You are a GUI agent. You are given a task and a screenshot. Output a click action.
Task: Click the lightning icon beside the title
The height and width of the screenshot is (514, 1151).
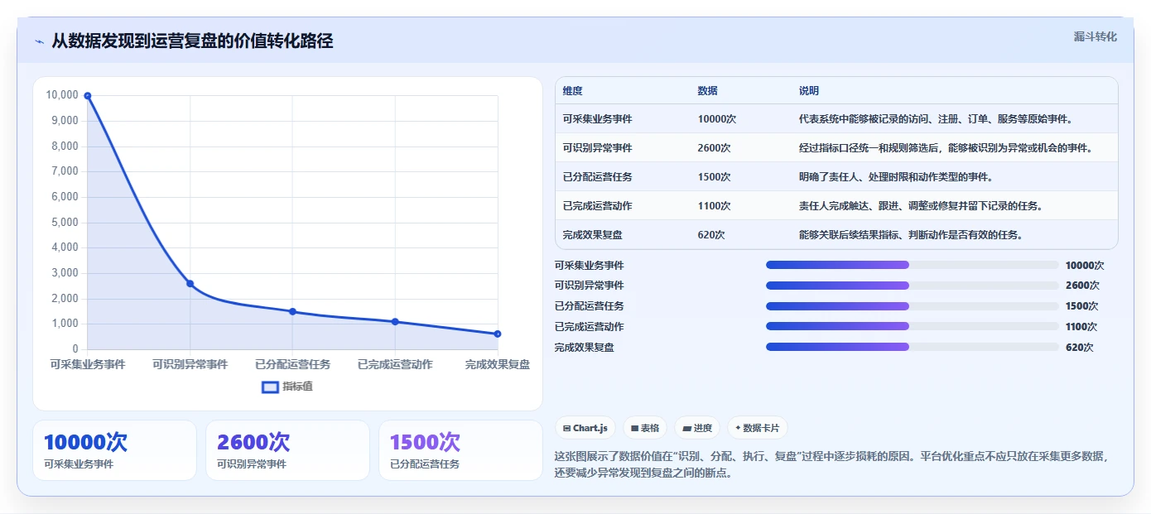coord(39,41)
